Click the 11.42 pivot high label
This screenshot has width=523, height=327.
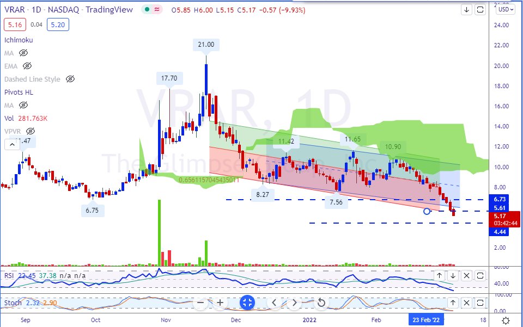coord(286,141)
